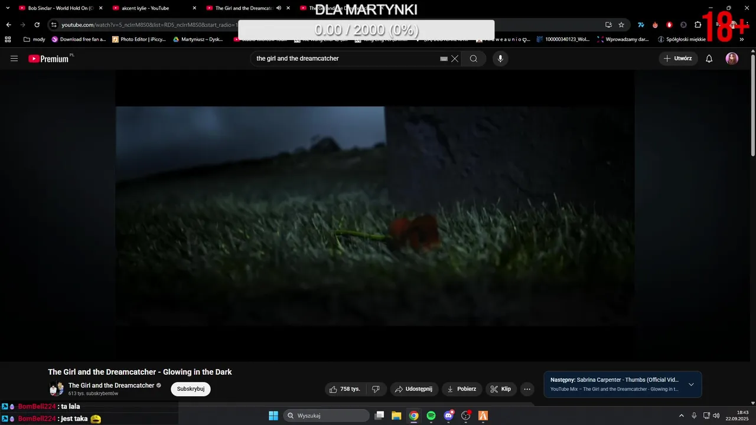The width and height of the screenshot is (756, 425).
Task: Open the Windows Start menu
Action: point(273,416)
